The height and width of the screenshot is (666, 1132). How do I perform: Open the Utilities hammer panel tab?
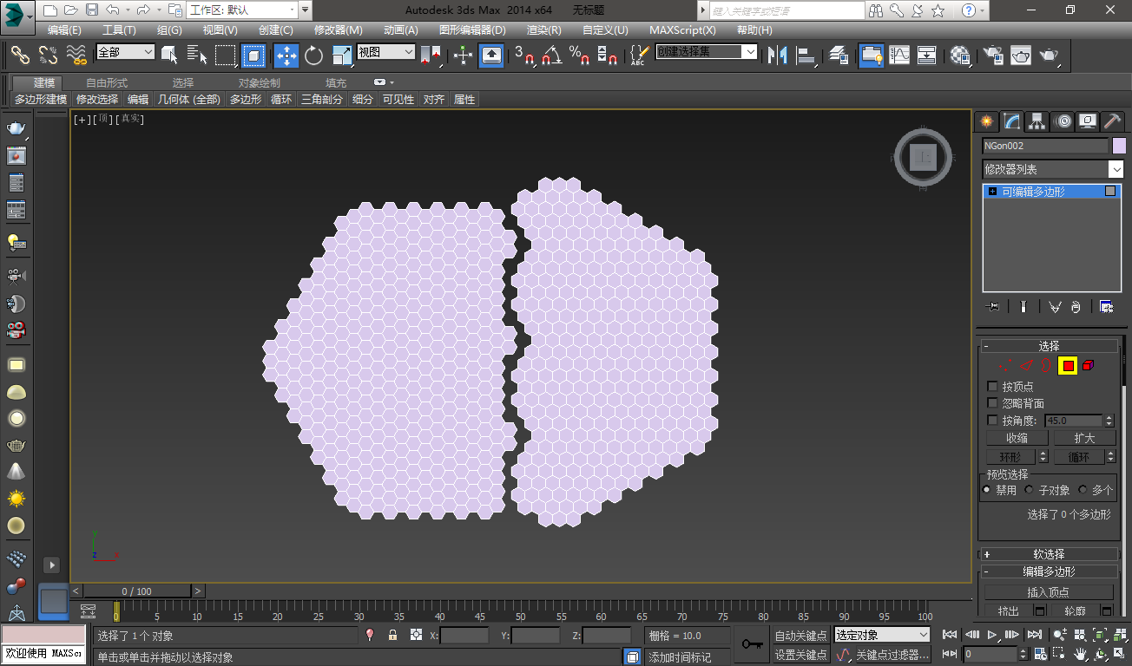pos(1112,121)
